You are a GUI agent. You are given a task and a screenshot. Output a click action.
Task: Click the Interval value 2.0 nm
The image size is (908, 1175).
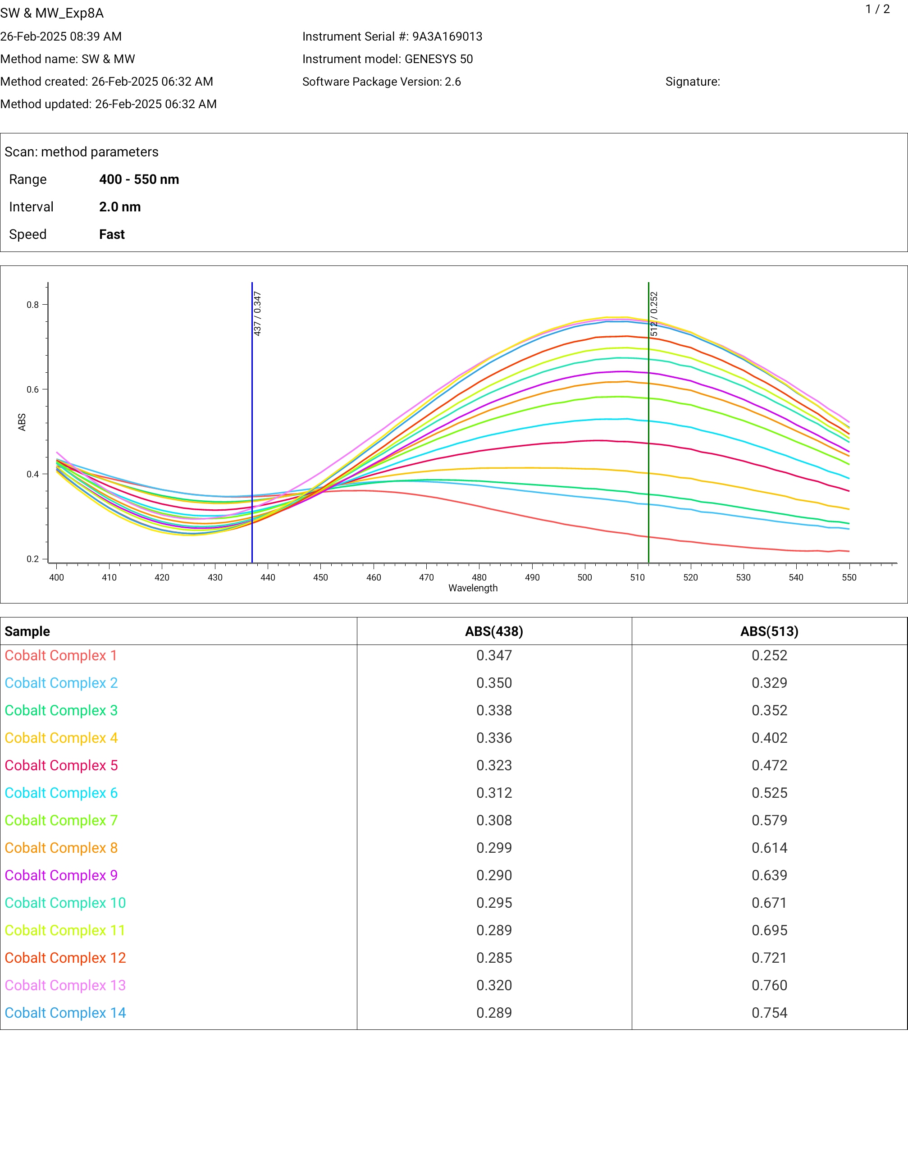pos(120,206)
